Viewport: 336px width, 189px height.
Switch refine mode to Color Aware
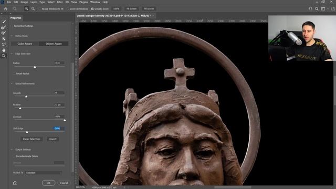(25, 44)
